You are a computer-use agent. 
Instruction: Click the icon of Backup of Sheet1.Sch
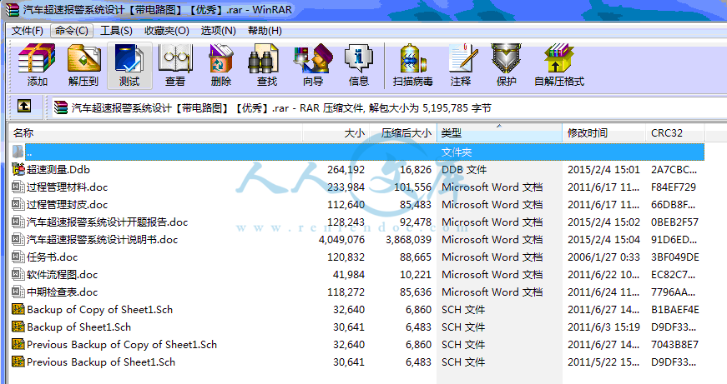[x=18, y=327]
